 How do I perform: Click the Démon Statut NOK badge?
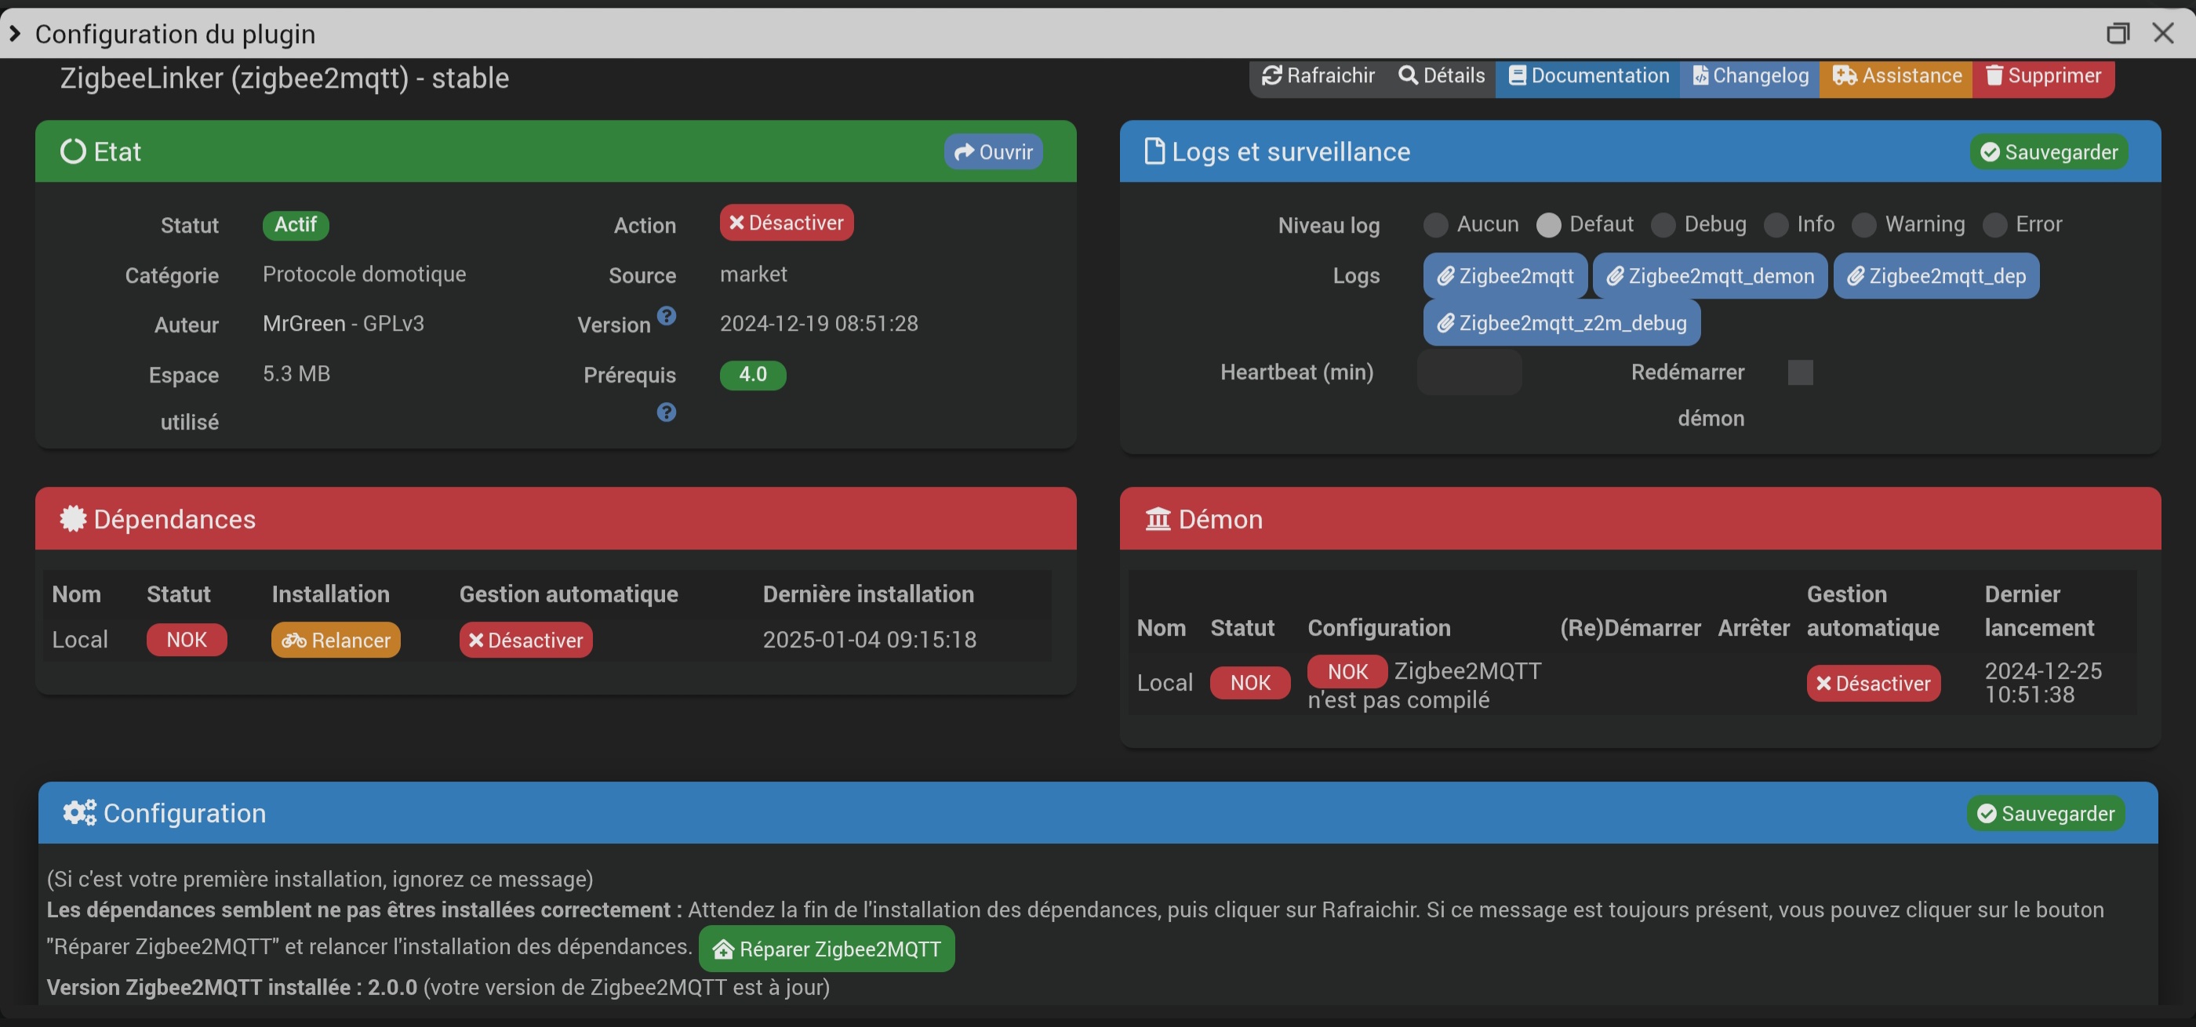tap(1251, 683)
